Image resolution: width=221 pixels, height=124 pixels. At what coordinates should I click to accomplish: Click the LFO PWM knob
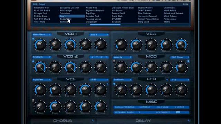coord(166,90)
